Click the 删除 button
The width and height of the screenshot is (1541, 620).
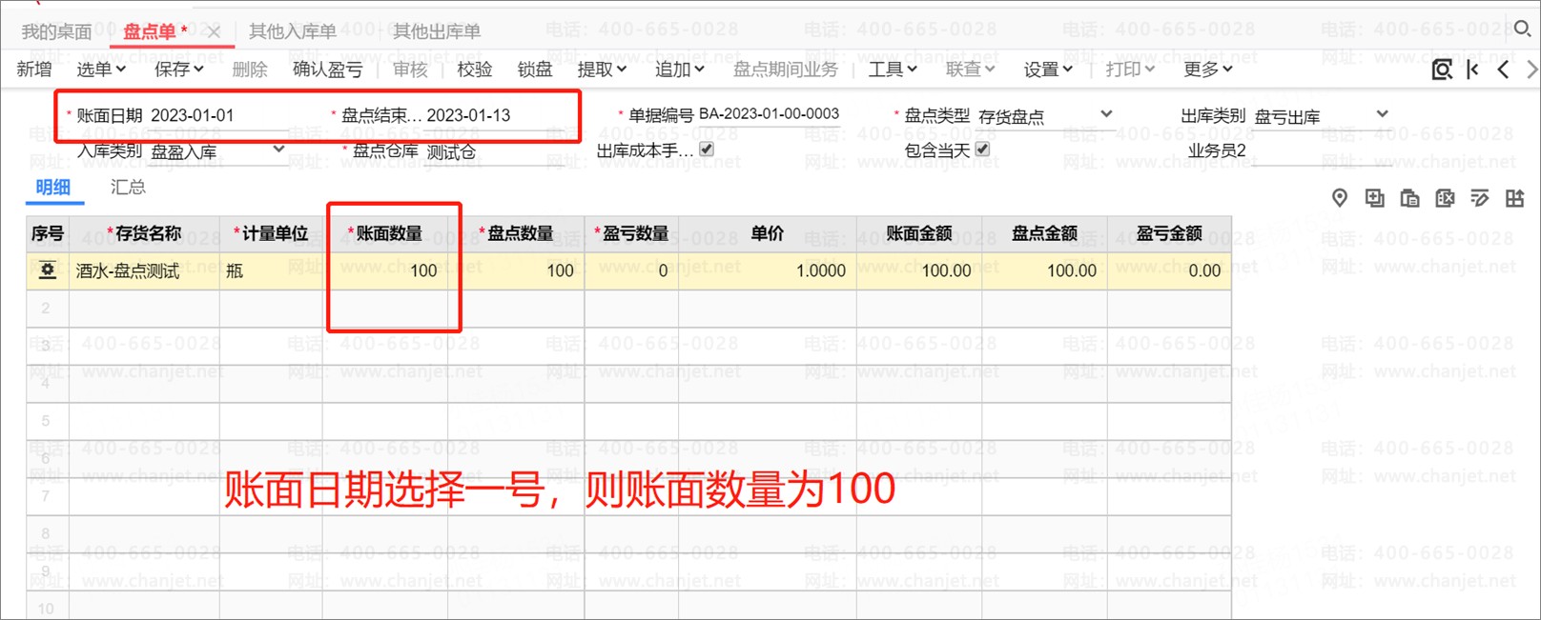tap(250, 69)
